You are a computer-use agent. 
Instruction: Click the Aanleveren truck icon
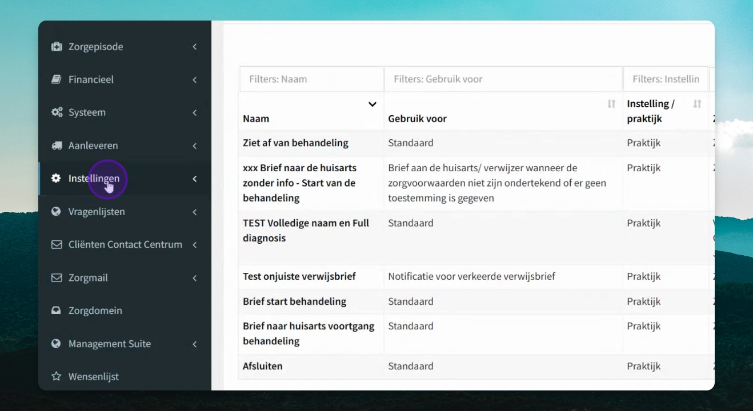(x=57, y=146)
